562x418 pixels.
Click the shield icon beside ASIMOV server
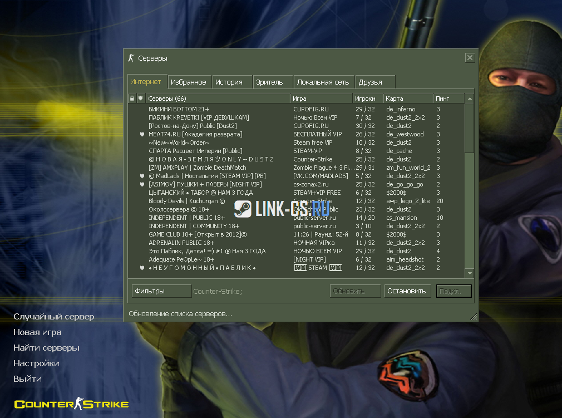click(x=142, y=184)
